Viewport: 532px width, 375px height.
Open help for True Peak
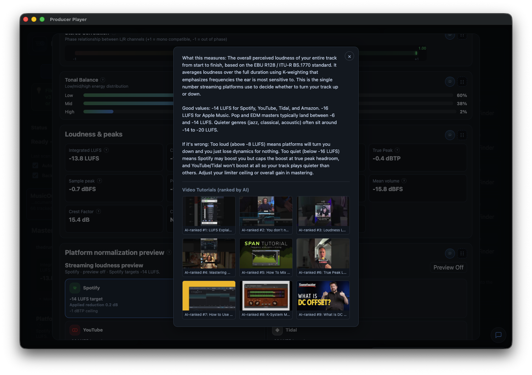(397, 150)
